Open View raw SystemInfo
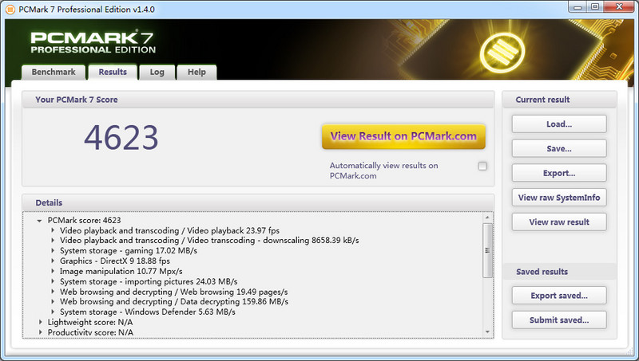 click(x=559, y=198)
